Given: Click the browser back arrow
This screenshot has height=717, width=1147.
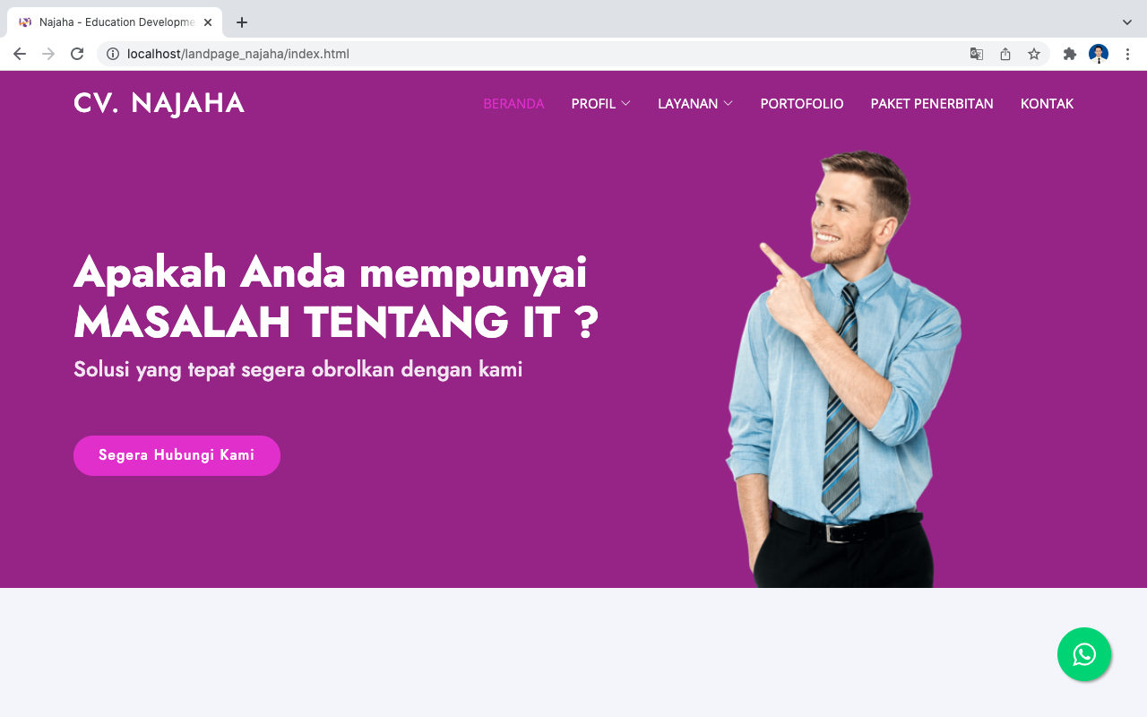Looking at the screenshot, I should click(x=20, y=54).
